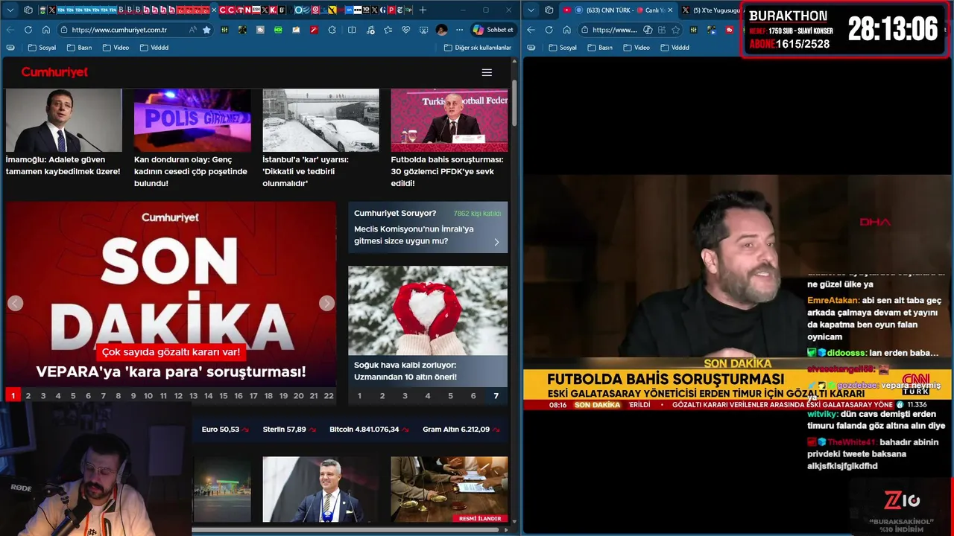Click the Bitcoin 4.841.076,34 ticker

point(368,430)
